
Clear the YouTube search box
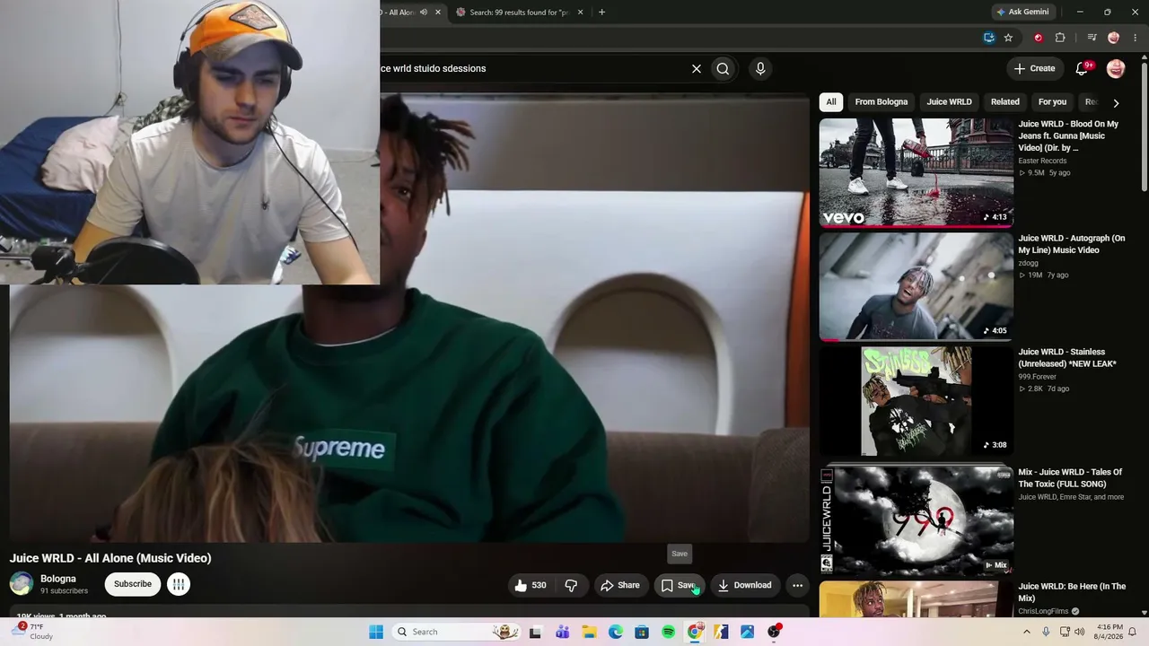[696, 68]
